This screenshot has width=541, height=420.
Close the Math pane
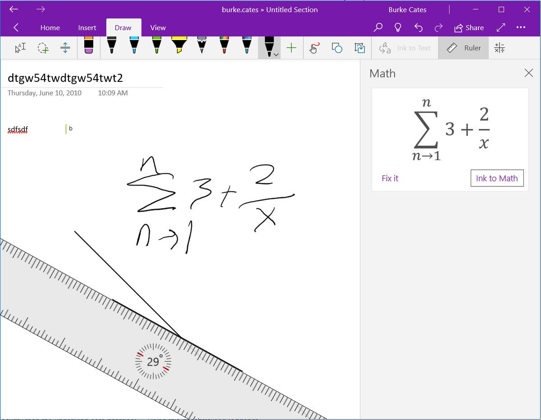click(x=529, y=73)
